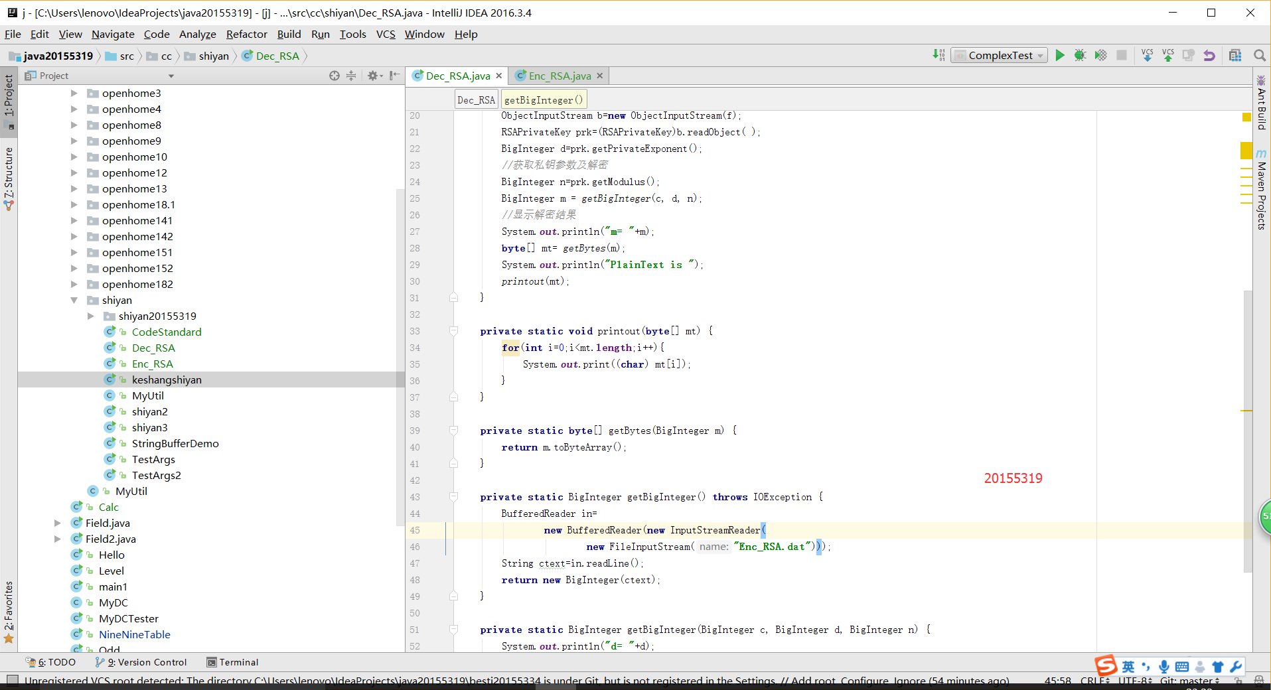Run ComplexTest with coverage
Screen dimensions: 1271x690
(1101, 56)
